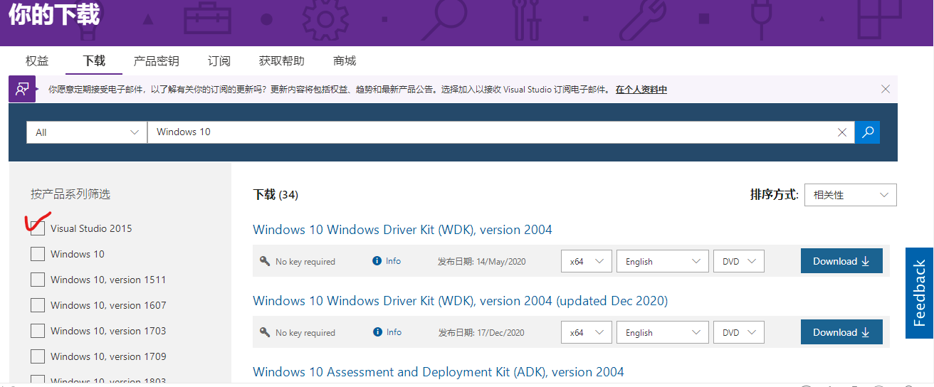
Task: Click the blue search magnifier button
Action: 868,132
